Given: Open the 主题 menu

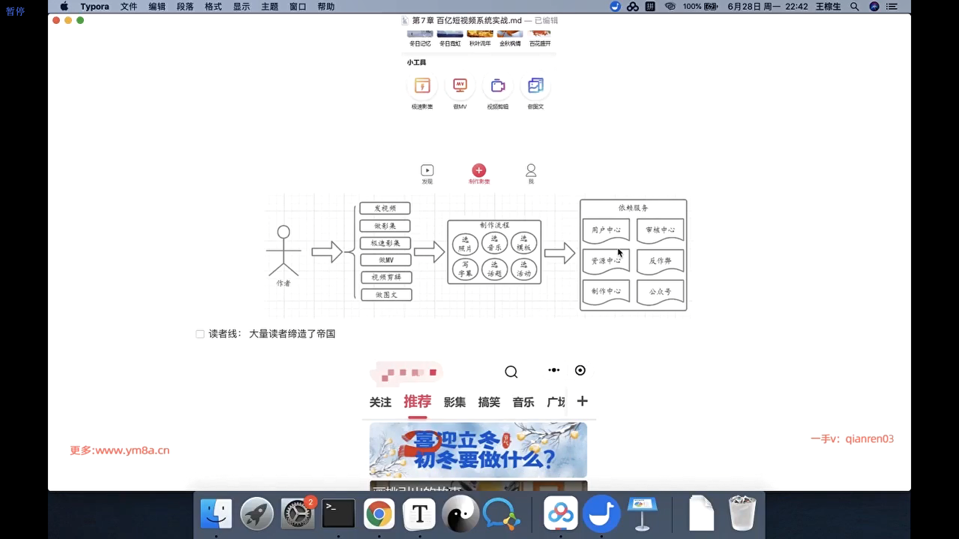Looking at the screenshot, I should point(270,6).
